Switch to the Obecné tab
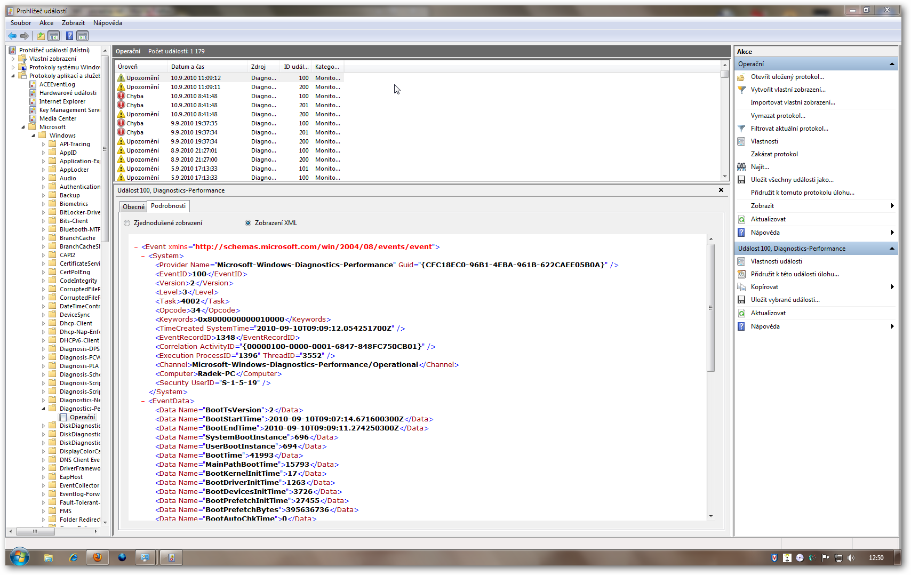The image size is (911, 575). pyautogui.click(x=133, y=206)
